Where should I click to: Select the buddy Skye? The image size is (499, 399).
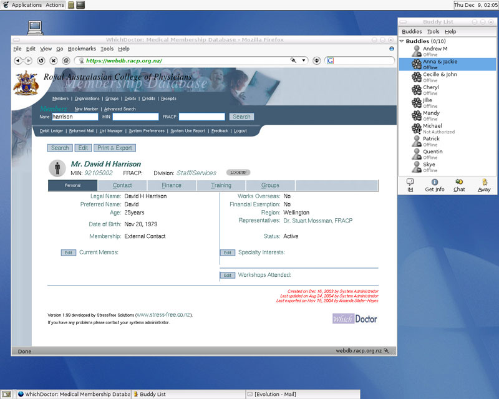point(447,167)
